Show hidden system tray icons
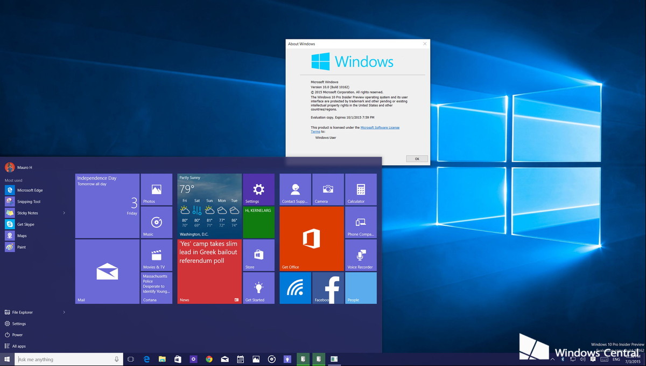The image size is (646, 366). [x=553, y=359]
